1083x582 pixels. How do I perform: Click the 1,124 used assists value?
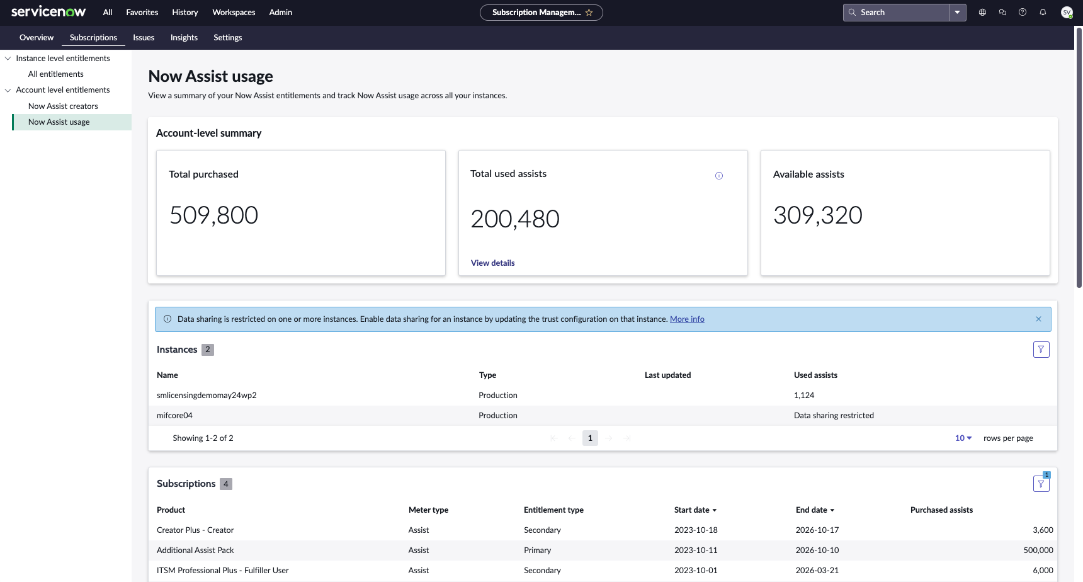click(x=804, y=396)
